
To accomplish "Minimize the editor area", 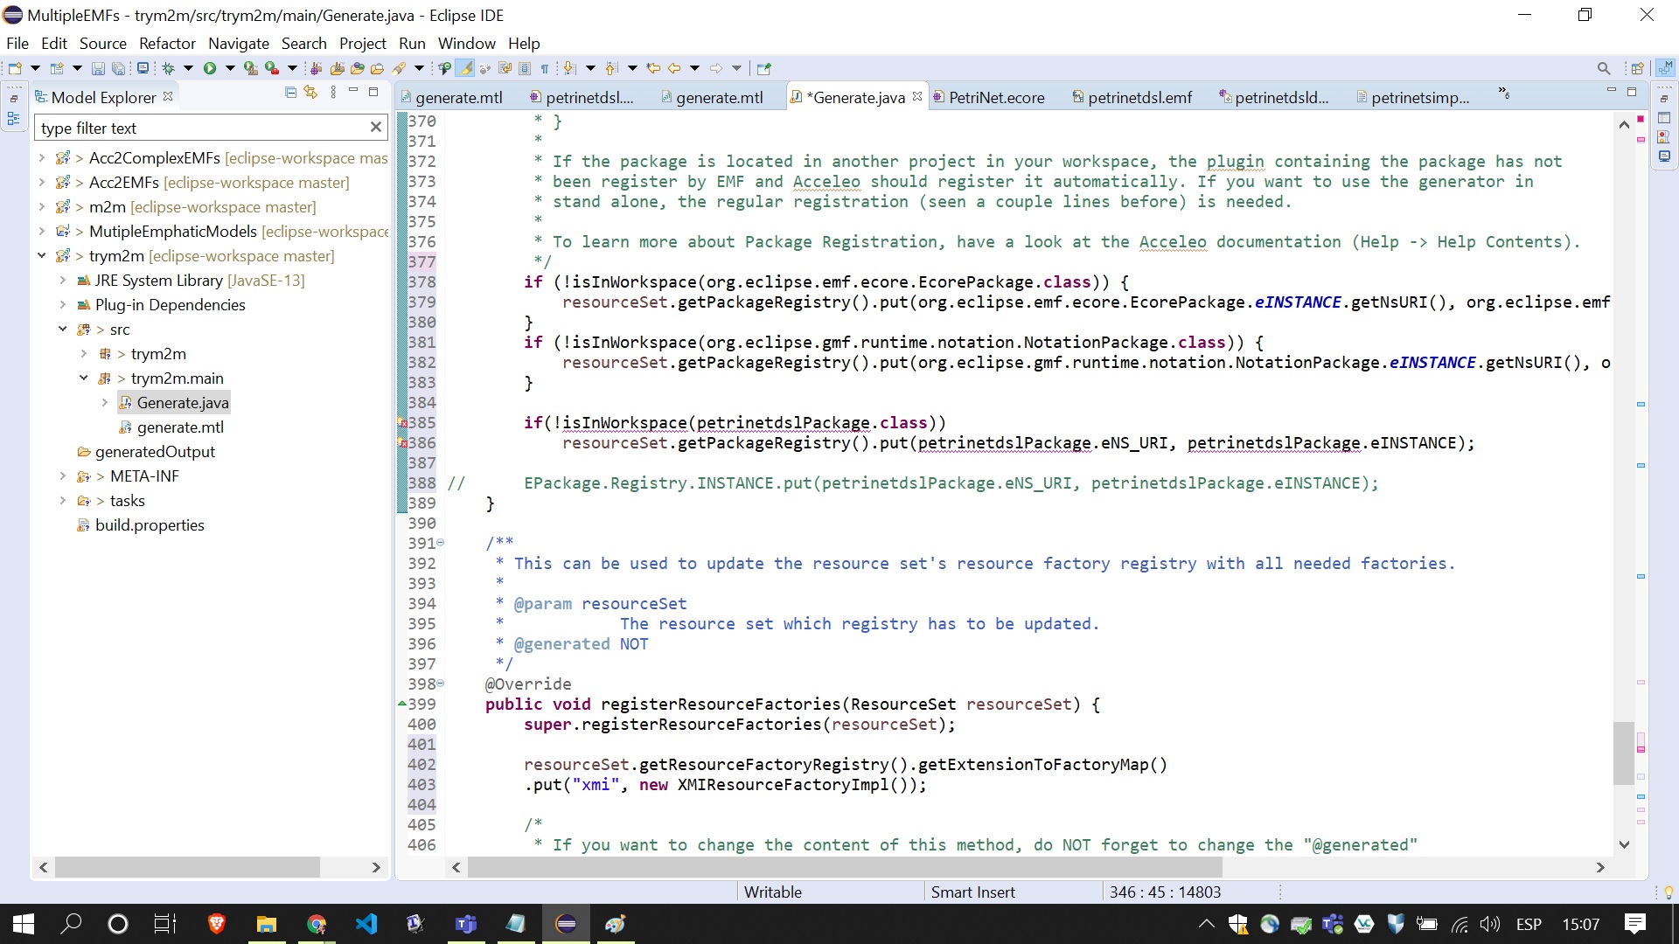I will (x=1612, y=91).
